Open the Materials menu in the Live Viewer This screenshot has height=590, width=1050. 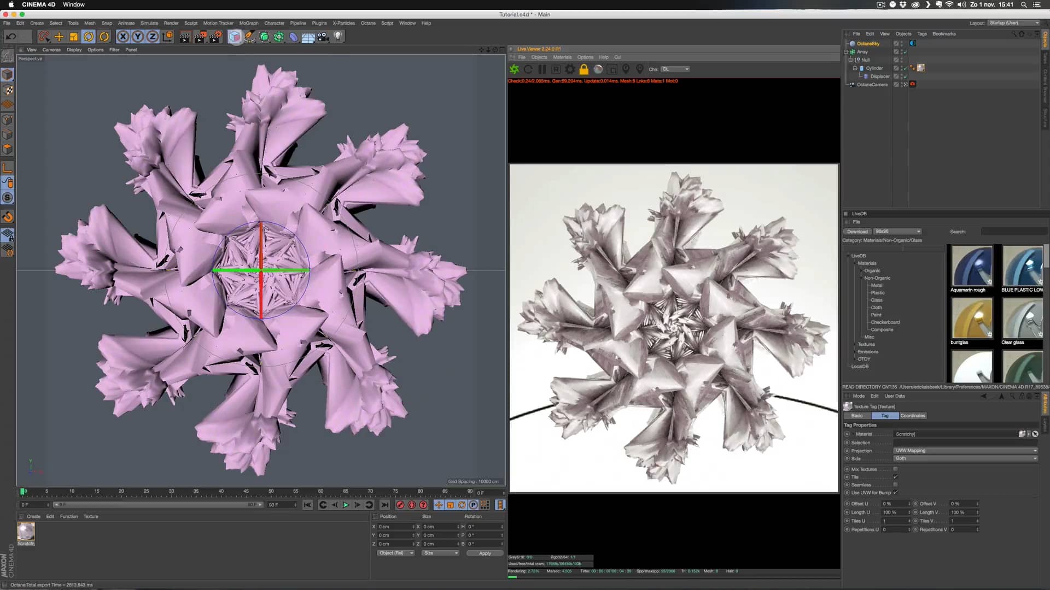563,57
